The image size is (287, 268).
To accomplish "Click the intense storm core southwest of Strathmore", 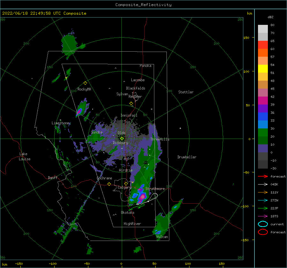I will [142, 197].
